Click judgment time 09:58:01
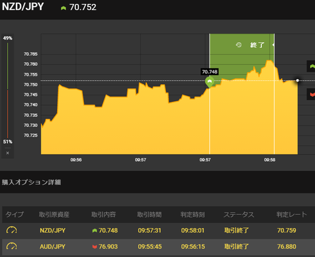The width and height of the screenshot is (315, 257). pyautogui.click(x=193, y=231)
